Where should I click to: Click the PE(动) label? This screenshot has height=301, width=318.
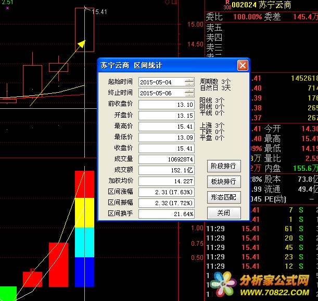point(275,199)
